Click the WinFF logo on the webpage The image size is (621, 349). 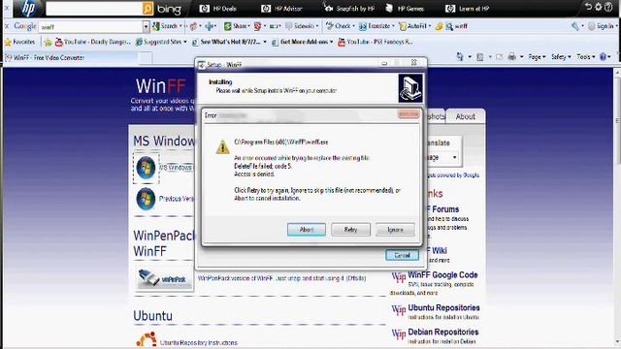click(x=160, y=86)
